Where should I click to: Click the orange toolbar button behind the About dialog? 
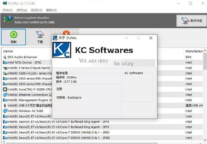[66, 32]
